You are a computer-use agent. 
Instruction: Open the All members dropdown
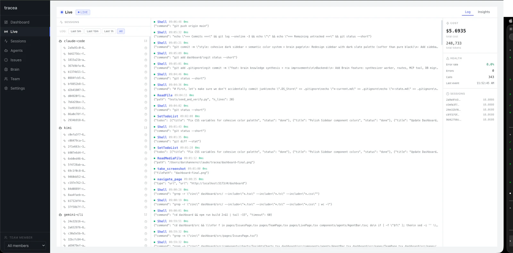tap(25, 246)
